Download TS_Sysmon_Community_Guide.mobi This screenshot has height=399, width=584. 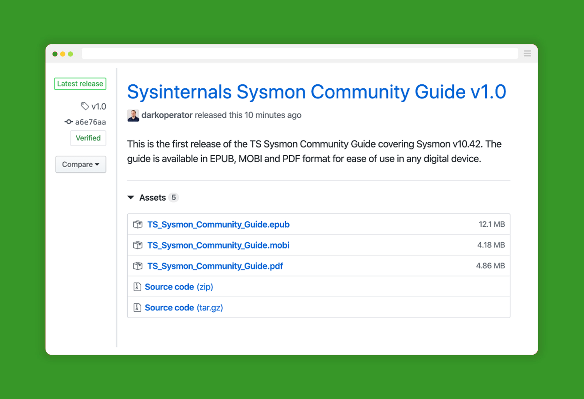(x=218, y=245)
